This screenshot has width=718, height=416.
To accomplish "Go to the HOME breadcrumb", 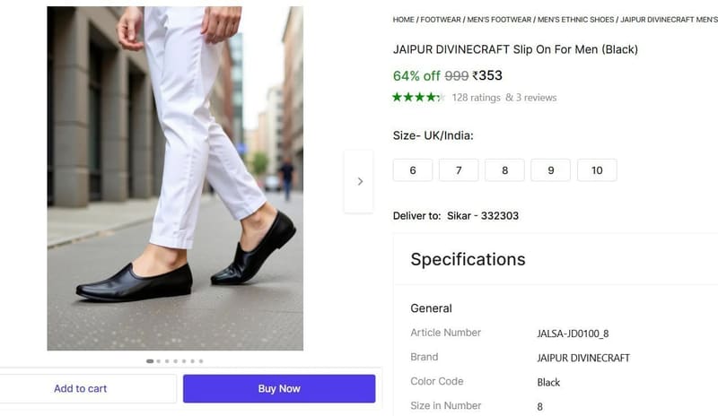I will pos(403,20).
